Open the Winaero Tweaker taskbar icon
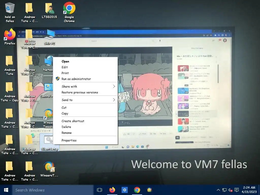This screenshot has width=260, height=195. pyautogui.click(x=150, y=190)
